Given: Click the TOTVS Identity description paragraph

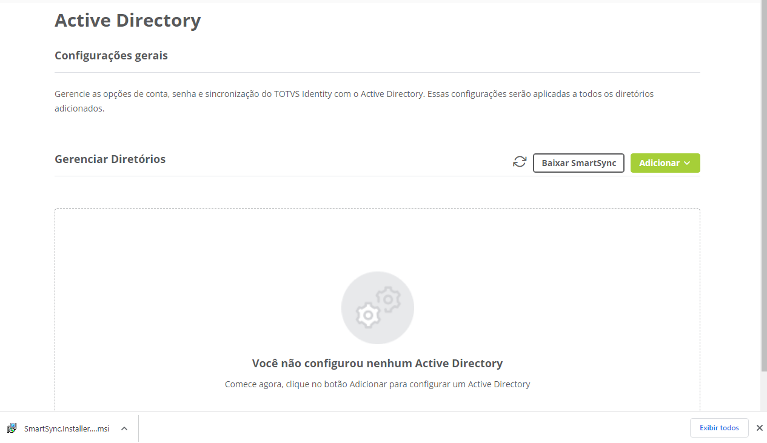Looking at the screenshot, I should 354,101.
